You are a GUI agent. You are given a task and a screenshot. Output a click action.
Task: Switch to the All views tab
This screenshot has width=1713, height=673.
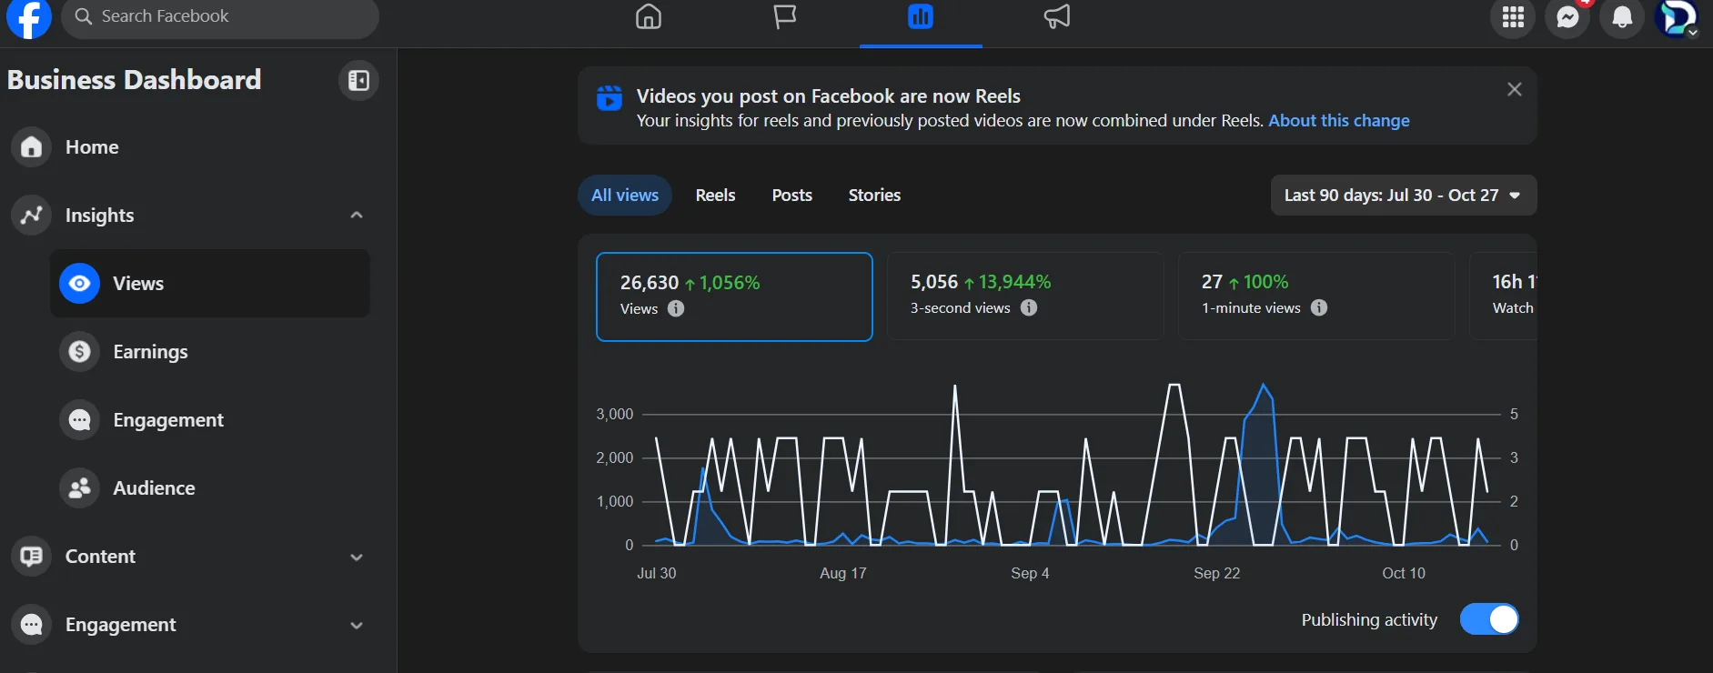(x=625, y=196)
